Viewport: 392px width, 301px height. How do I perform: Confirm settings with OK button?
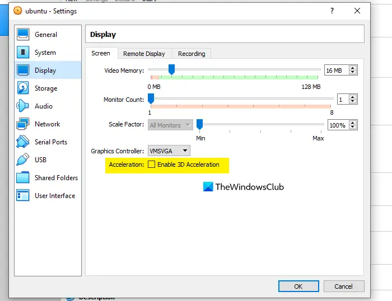[x=298, y=286]
